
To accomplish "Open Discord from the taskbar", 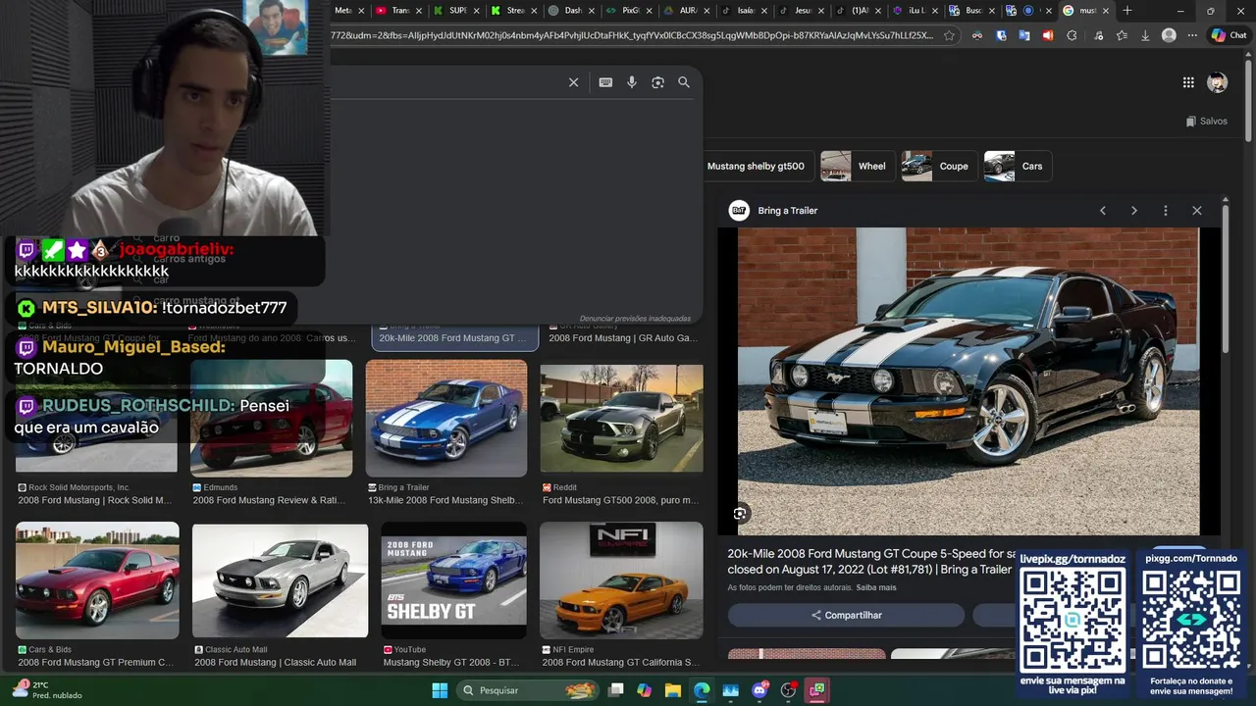I will [x=759, y=690].
